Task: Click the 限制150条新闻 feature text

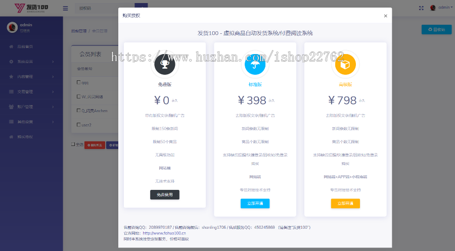Action: 165,128
